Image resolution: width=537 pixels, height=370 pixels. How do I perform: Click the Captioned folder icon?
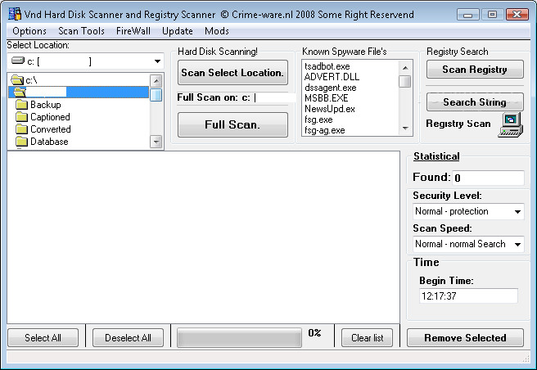point(21,117)
